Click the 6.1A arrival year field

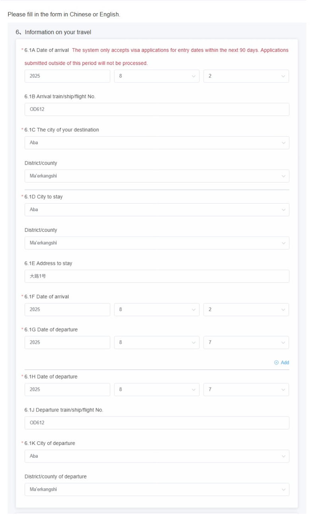[67, 76]
